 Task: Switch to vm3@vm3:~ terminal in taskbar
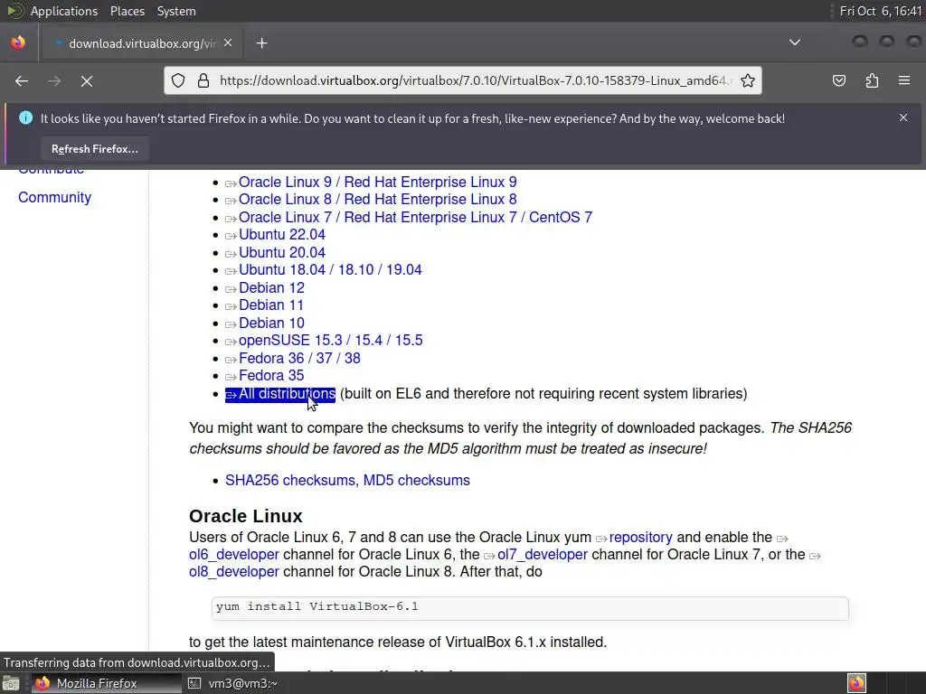pyautogui.click(x=233, y=683)
